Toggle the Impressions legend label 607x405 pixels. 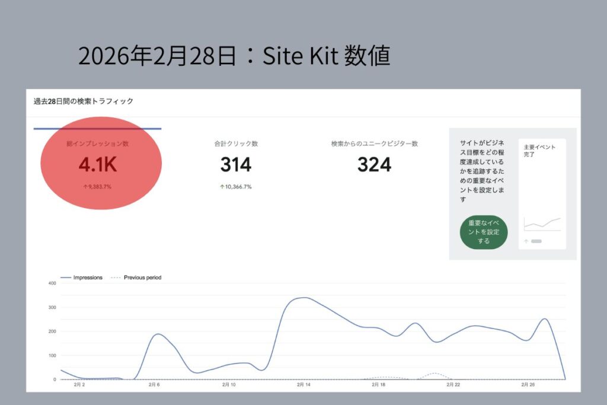(88, 278)
